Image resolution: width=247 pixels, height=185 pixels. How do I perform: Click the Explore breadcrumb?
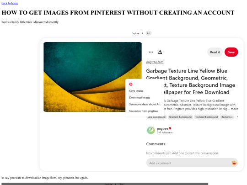pyautogui.click(x=135, y=33)
